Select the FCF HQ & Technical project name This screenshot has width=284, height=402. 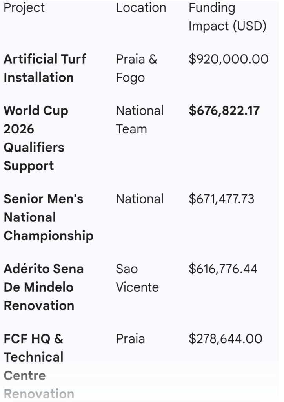coord(33,348)
